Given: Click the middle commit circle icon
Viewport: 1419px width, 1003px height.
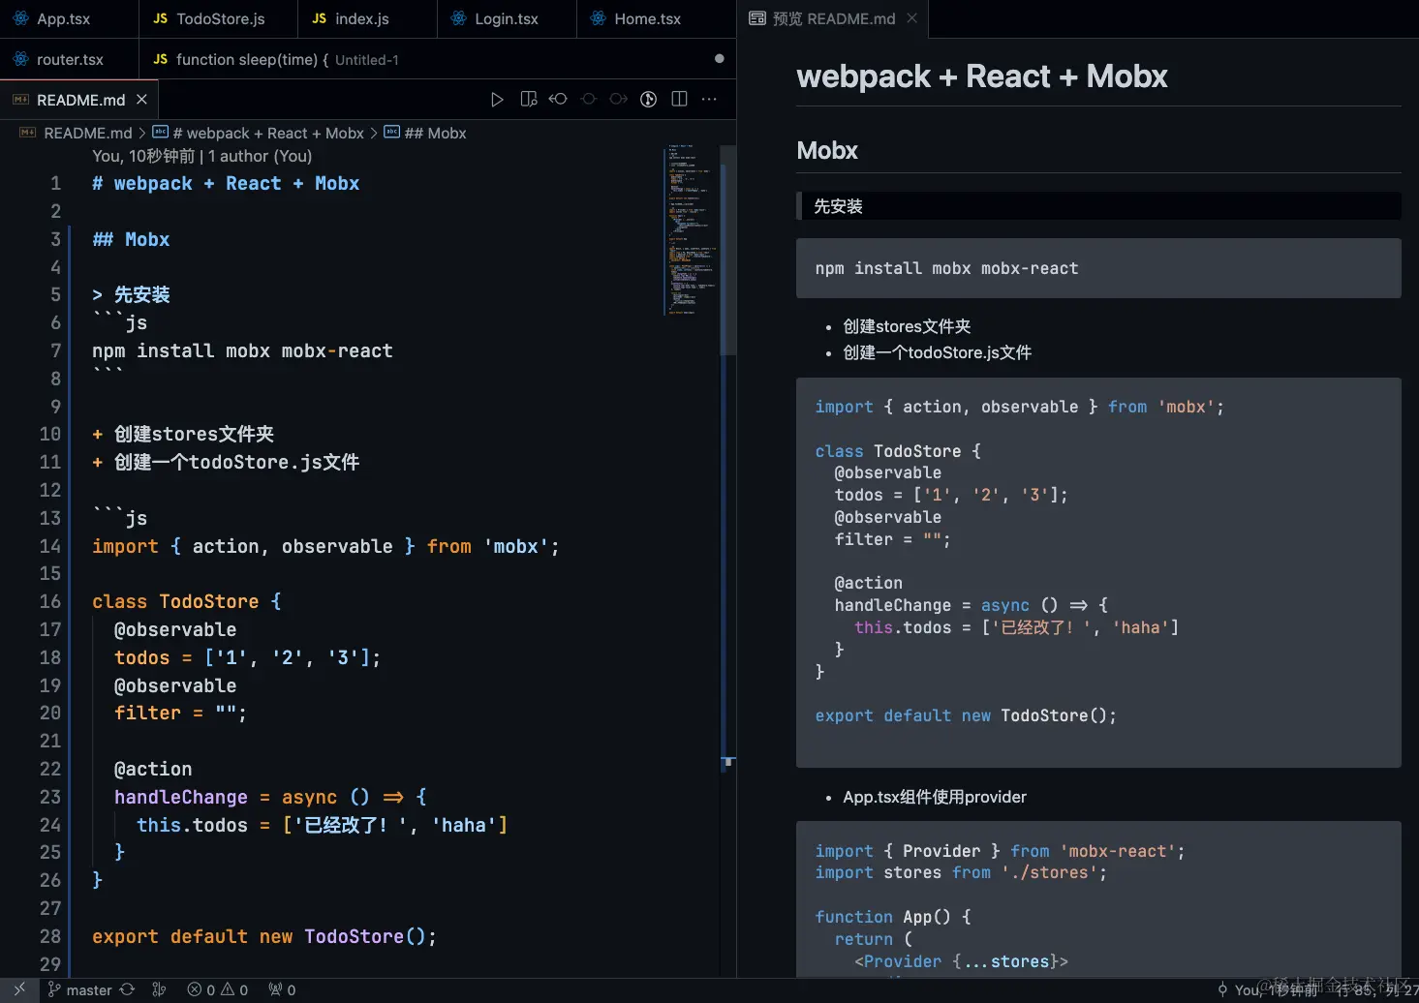Looking at the screenshot, I should (588, 99).
